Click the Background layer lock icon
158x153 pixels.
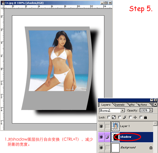point(151,148)
